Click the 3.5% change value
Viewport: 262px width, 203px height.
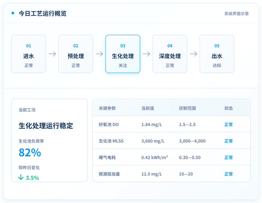(32, 178)
